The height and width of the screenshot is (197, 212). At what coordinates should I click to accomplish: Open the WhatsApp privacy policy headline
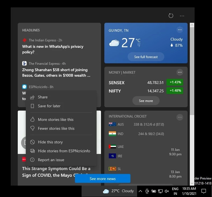53,49
